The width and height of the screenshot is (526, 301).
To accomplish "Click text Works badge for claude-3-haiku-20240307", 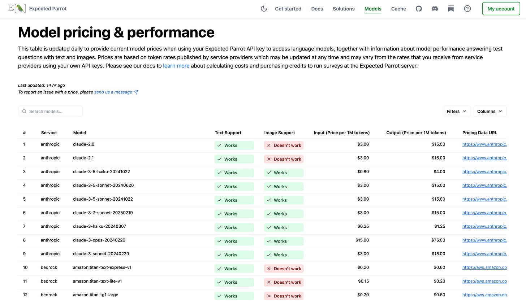I will [x=234, y=227].
